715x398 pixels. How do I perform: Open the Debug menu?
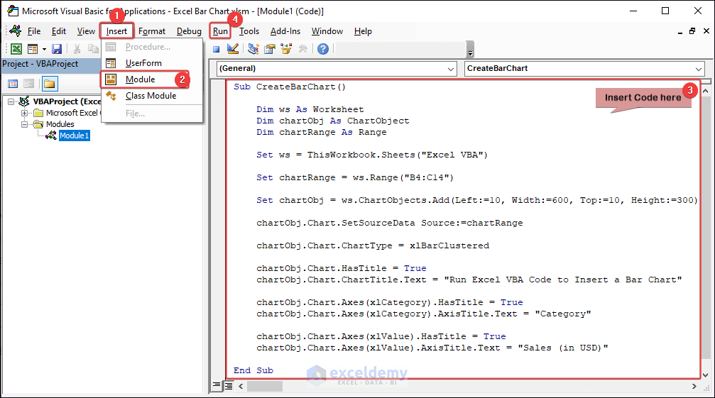point(190,31)
